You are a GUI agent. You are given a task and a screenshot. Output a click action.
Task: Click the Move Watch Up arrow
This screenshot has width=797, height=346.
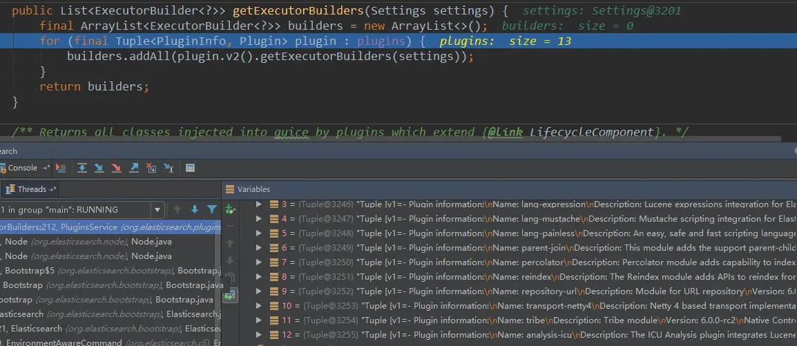(230, 243)
